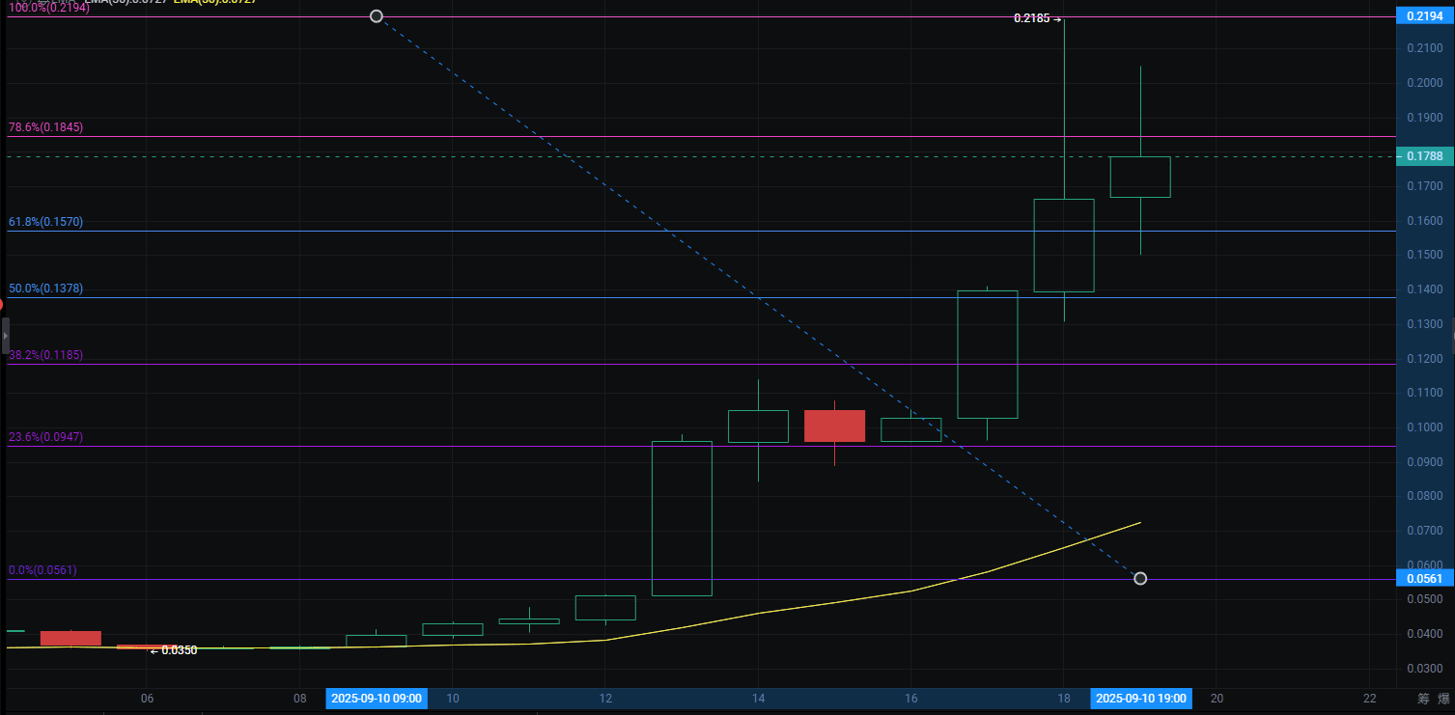Click the latest candle at hour 19
This screenshot has height=715, width=1455.
click(1140, 177)
